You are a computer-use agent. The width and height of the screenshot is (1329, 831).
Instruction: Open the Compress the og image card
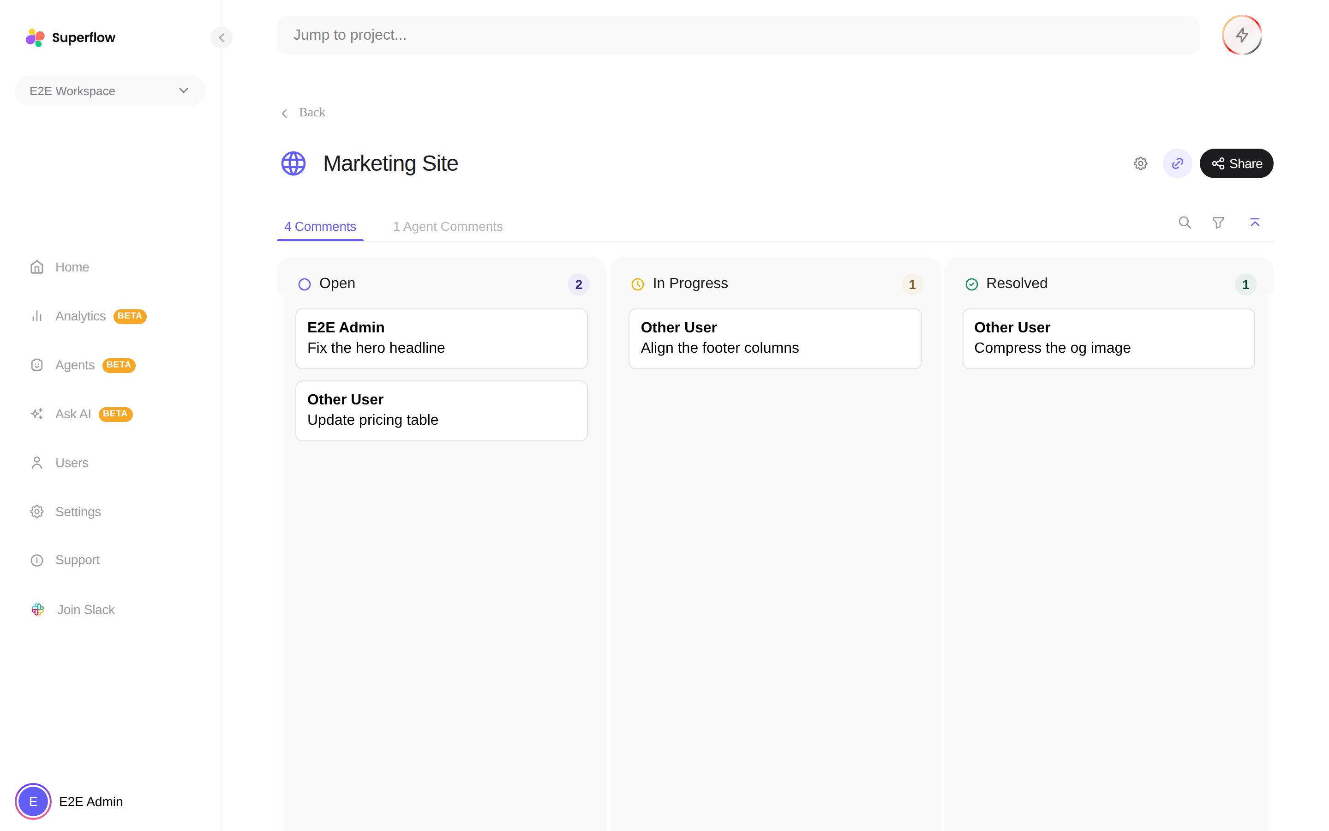(1108, 338)
